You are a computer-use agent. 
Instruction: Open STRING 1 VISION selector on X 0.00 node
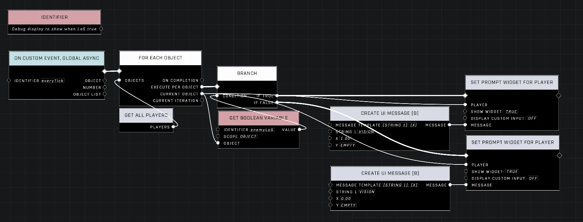367,192
